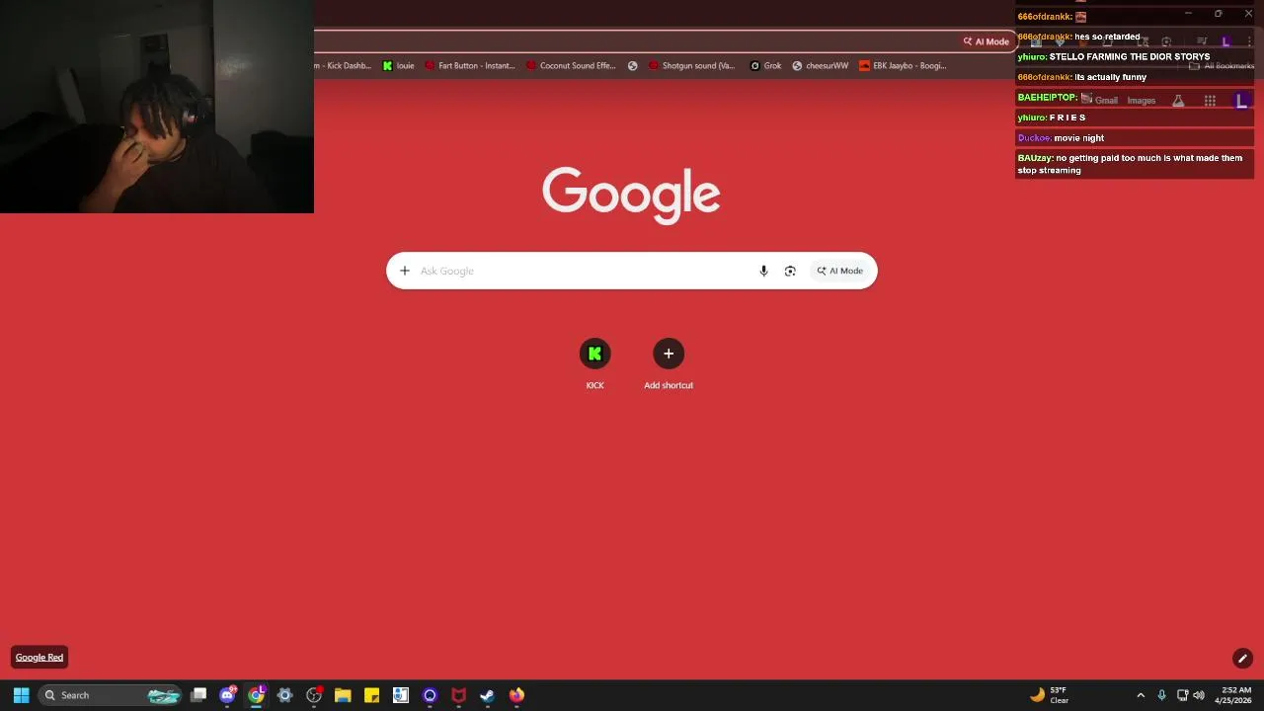Open the volume tray icon
The height and width of the screenshot is (711, 1264).
pos(1199,695)
